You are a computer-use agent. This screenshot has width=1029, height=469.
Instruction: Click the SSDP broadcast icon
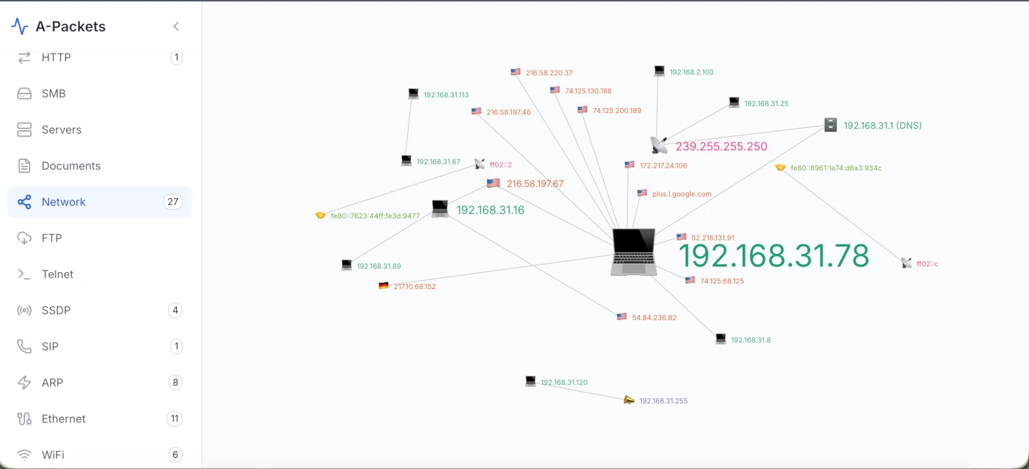pyautogui.click(x=24, y=310)
